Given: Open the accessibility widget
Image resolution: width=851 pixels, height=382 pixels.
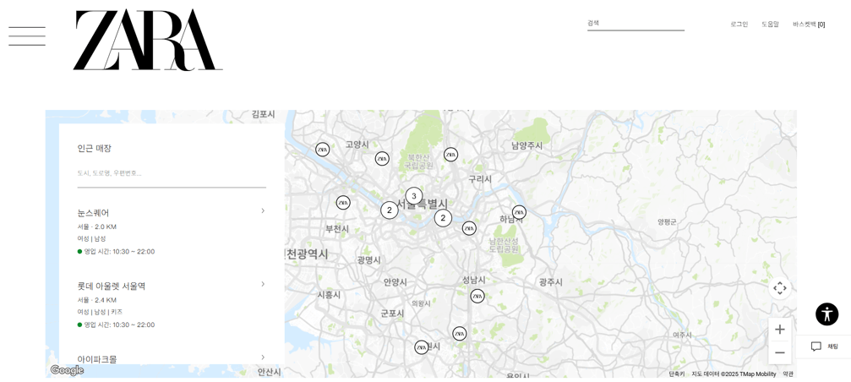Looking at the screenshot, I should (x=826, y=314).
